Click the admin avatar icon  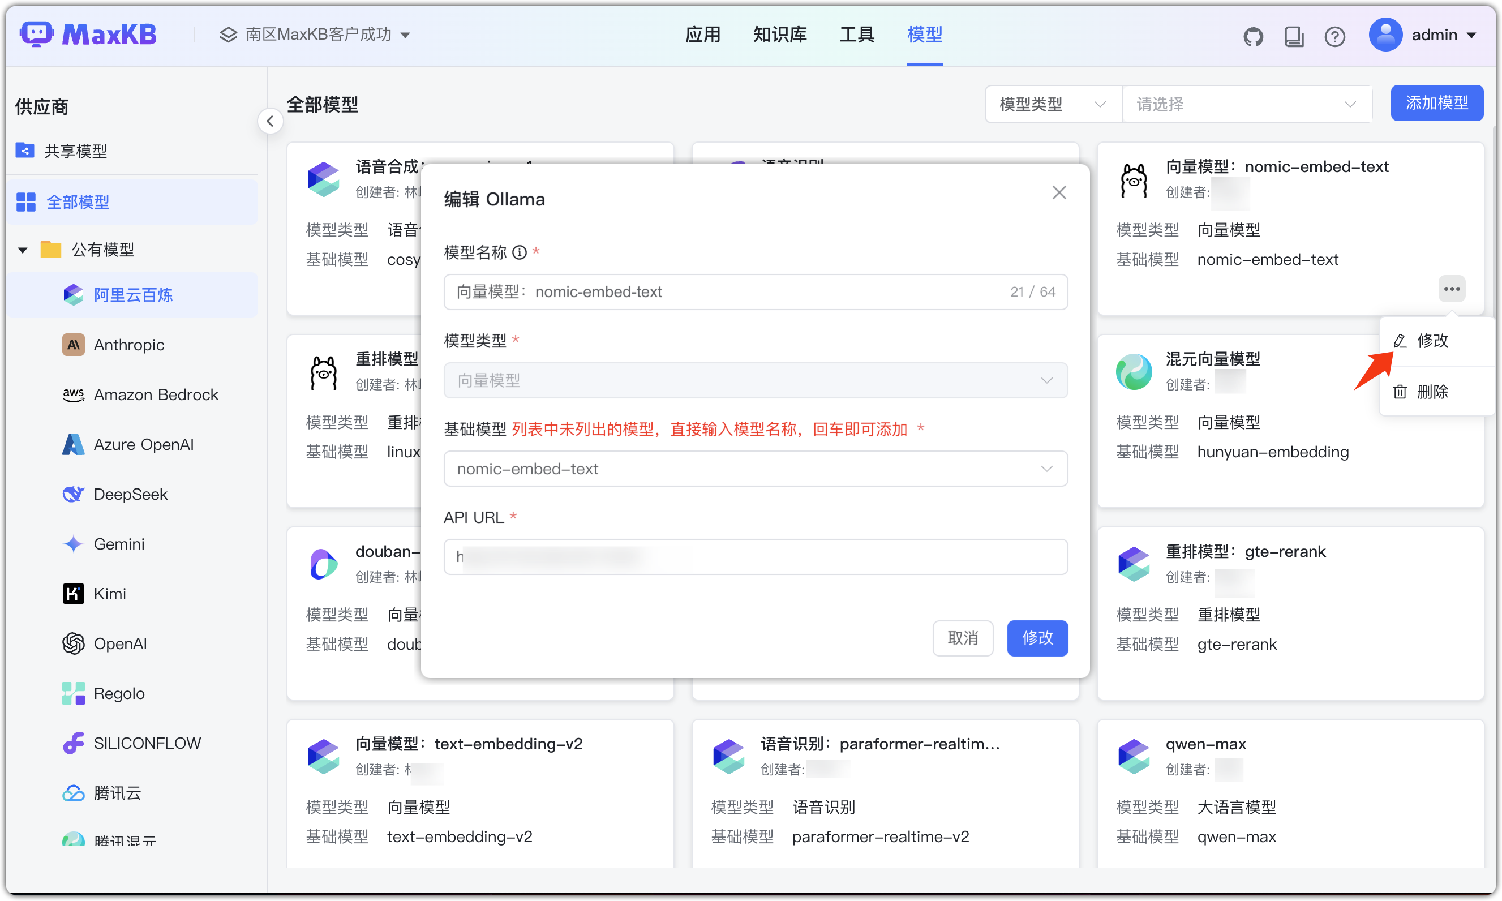point(1385,35)
